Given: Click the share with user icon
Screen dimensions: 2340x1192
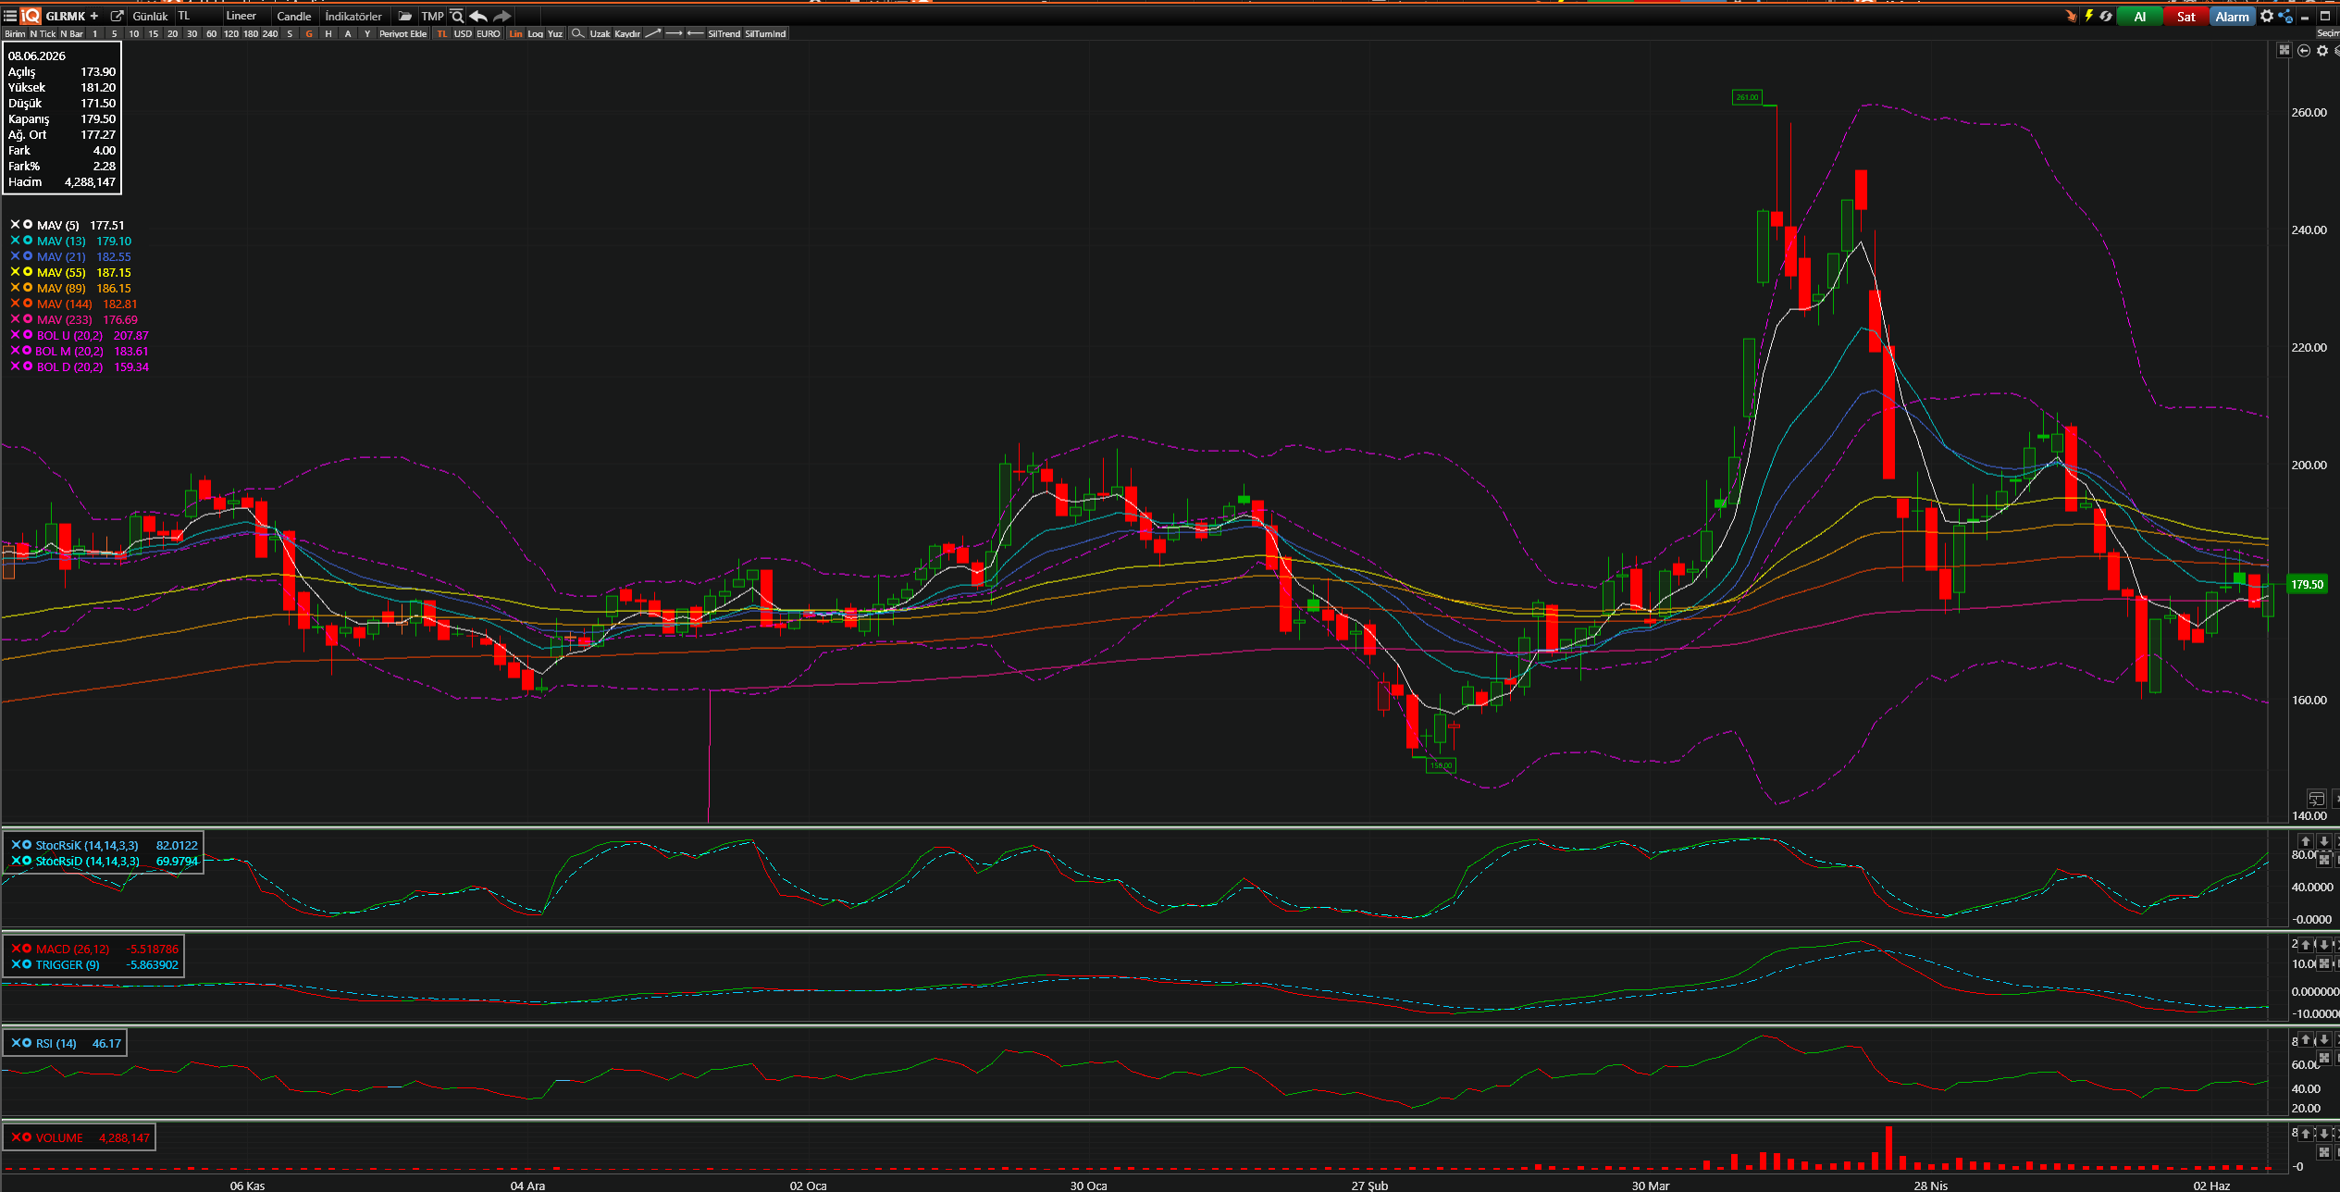Looking at the screenshot, I should [x=2285, y=16].
